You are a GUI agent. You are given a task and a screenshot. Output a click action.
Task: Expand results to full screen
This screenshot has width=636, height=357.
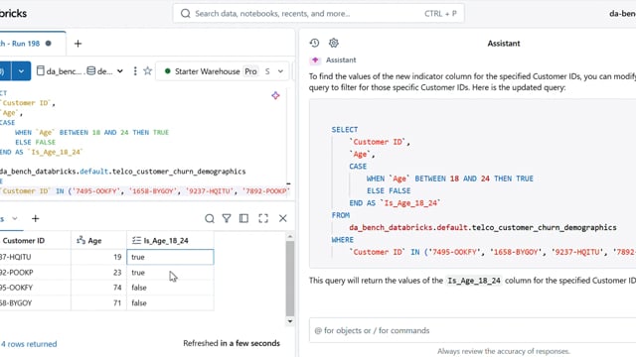263,218
